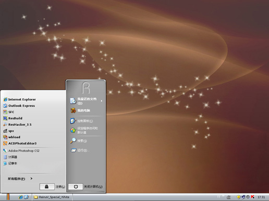Click the power Turn Off Computer button
This screenshot has height=201, width=269.
[76, 186]
